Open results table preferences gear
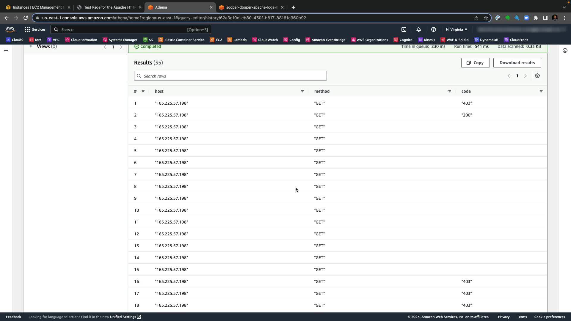Viewport: 571px width, 321px height. [537, 76]
